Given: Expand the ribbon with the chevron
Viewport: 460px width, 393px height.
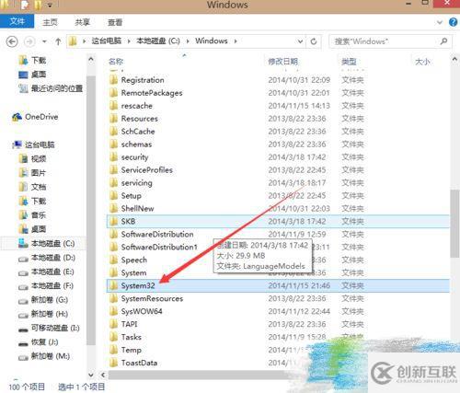Looking at the screenshot, I should (440, 22).
